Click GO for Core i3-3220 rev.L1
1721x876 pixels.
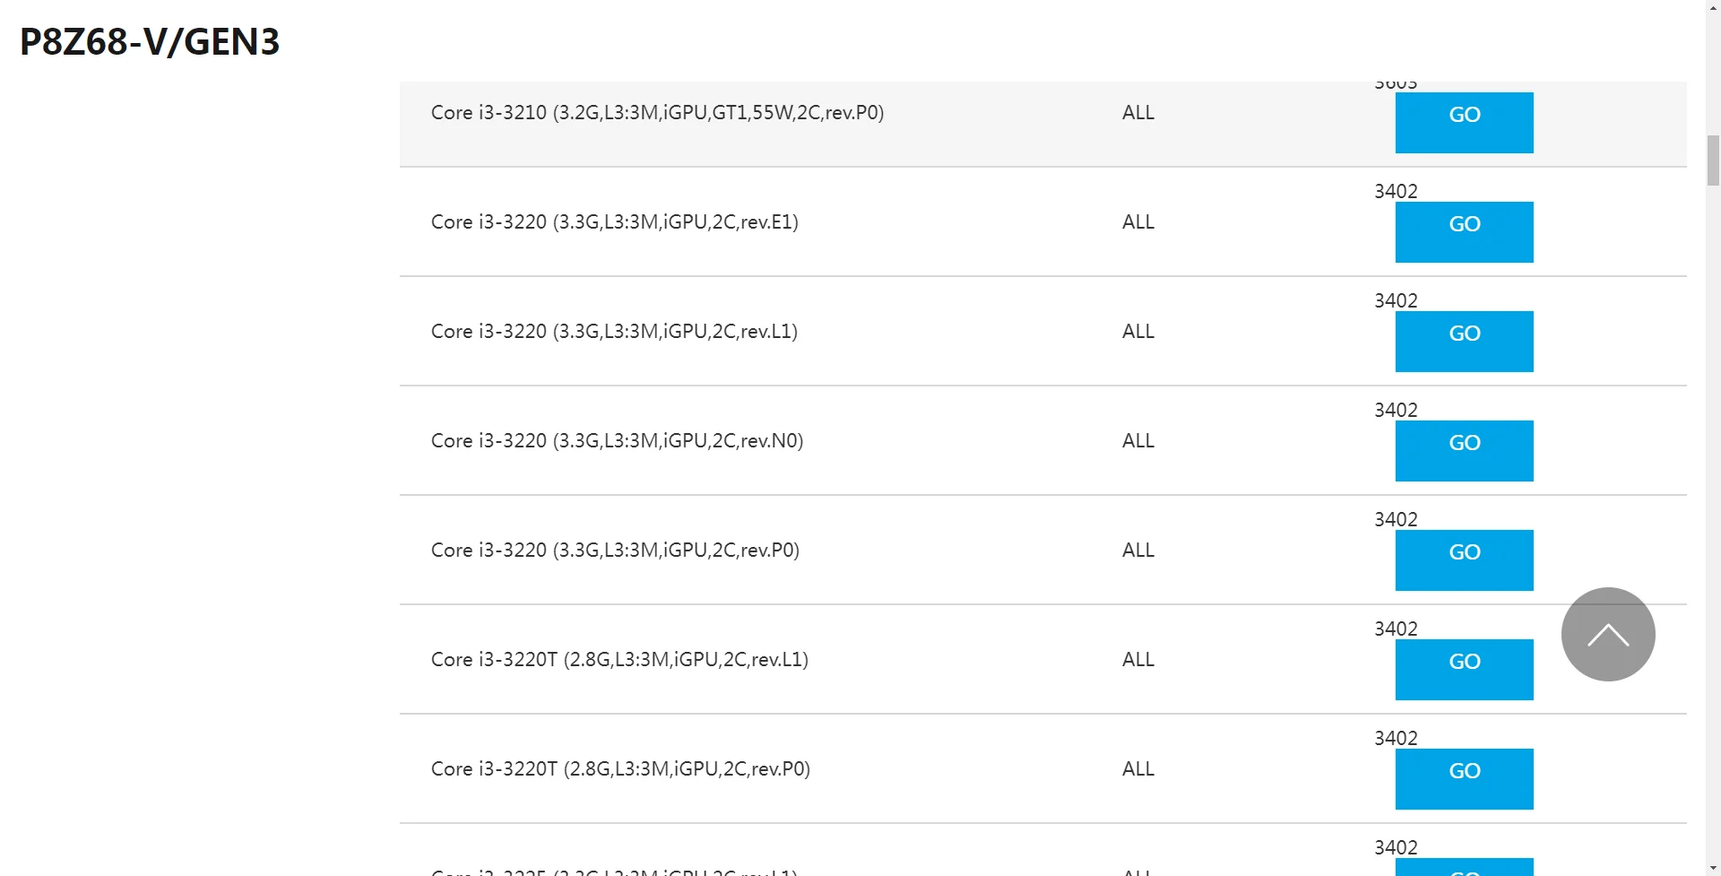click(x=1464, y=342)
